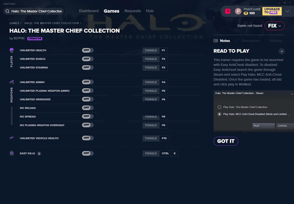
Task: Toggle Unlimited Health on
Action: point(87,50)
